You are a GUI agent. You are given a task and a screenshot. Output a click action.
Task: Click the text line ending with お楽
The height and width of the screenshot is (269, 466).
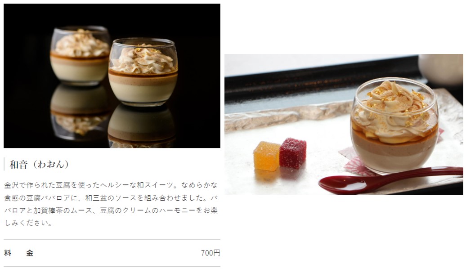111,211
